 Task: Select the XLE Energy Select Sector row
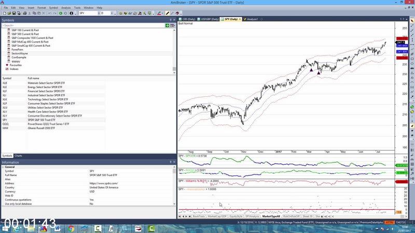(x=53, y=87)
